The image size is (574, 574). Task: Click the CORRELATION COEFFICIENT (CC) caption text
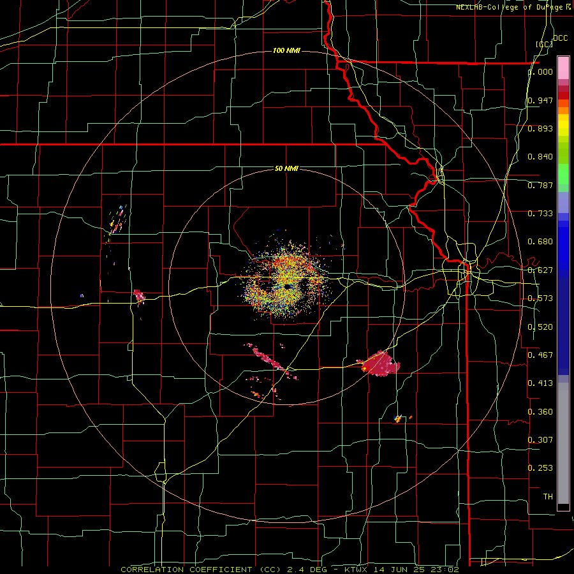tap(201, 570)
